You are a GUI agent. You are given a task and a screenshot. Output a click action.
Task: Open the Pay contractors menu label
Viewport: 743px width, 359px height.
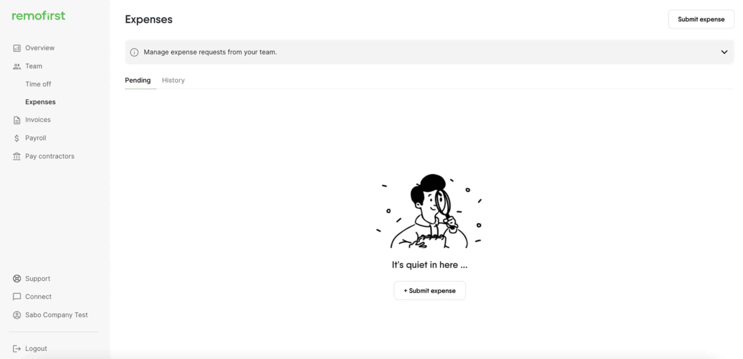click(x=50, y=156)
